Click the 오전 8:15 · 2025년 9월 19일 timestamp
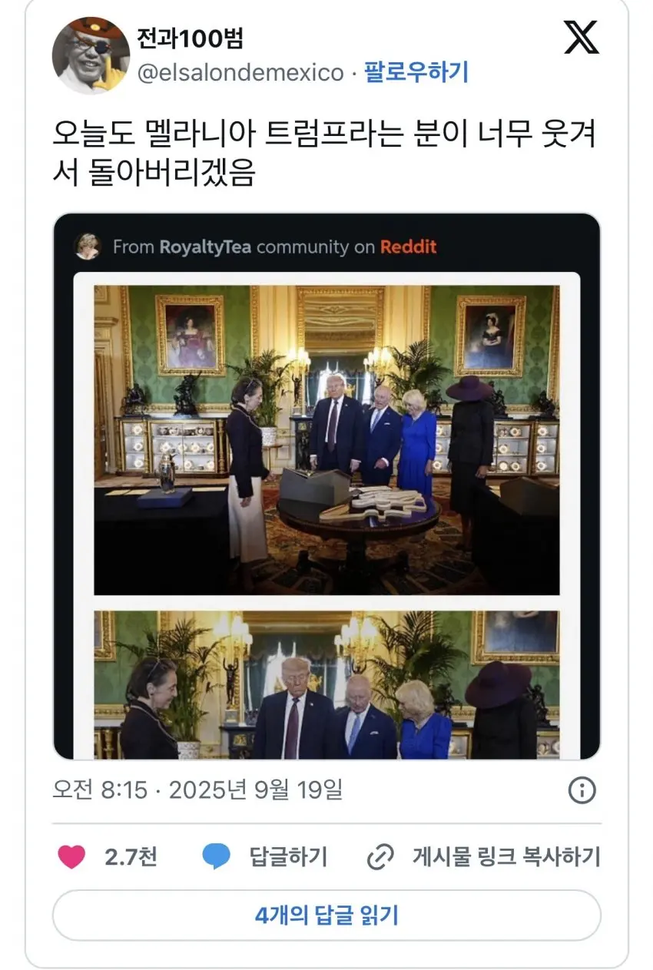This screenshot has width=653, height=970. tap(197, 790)
